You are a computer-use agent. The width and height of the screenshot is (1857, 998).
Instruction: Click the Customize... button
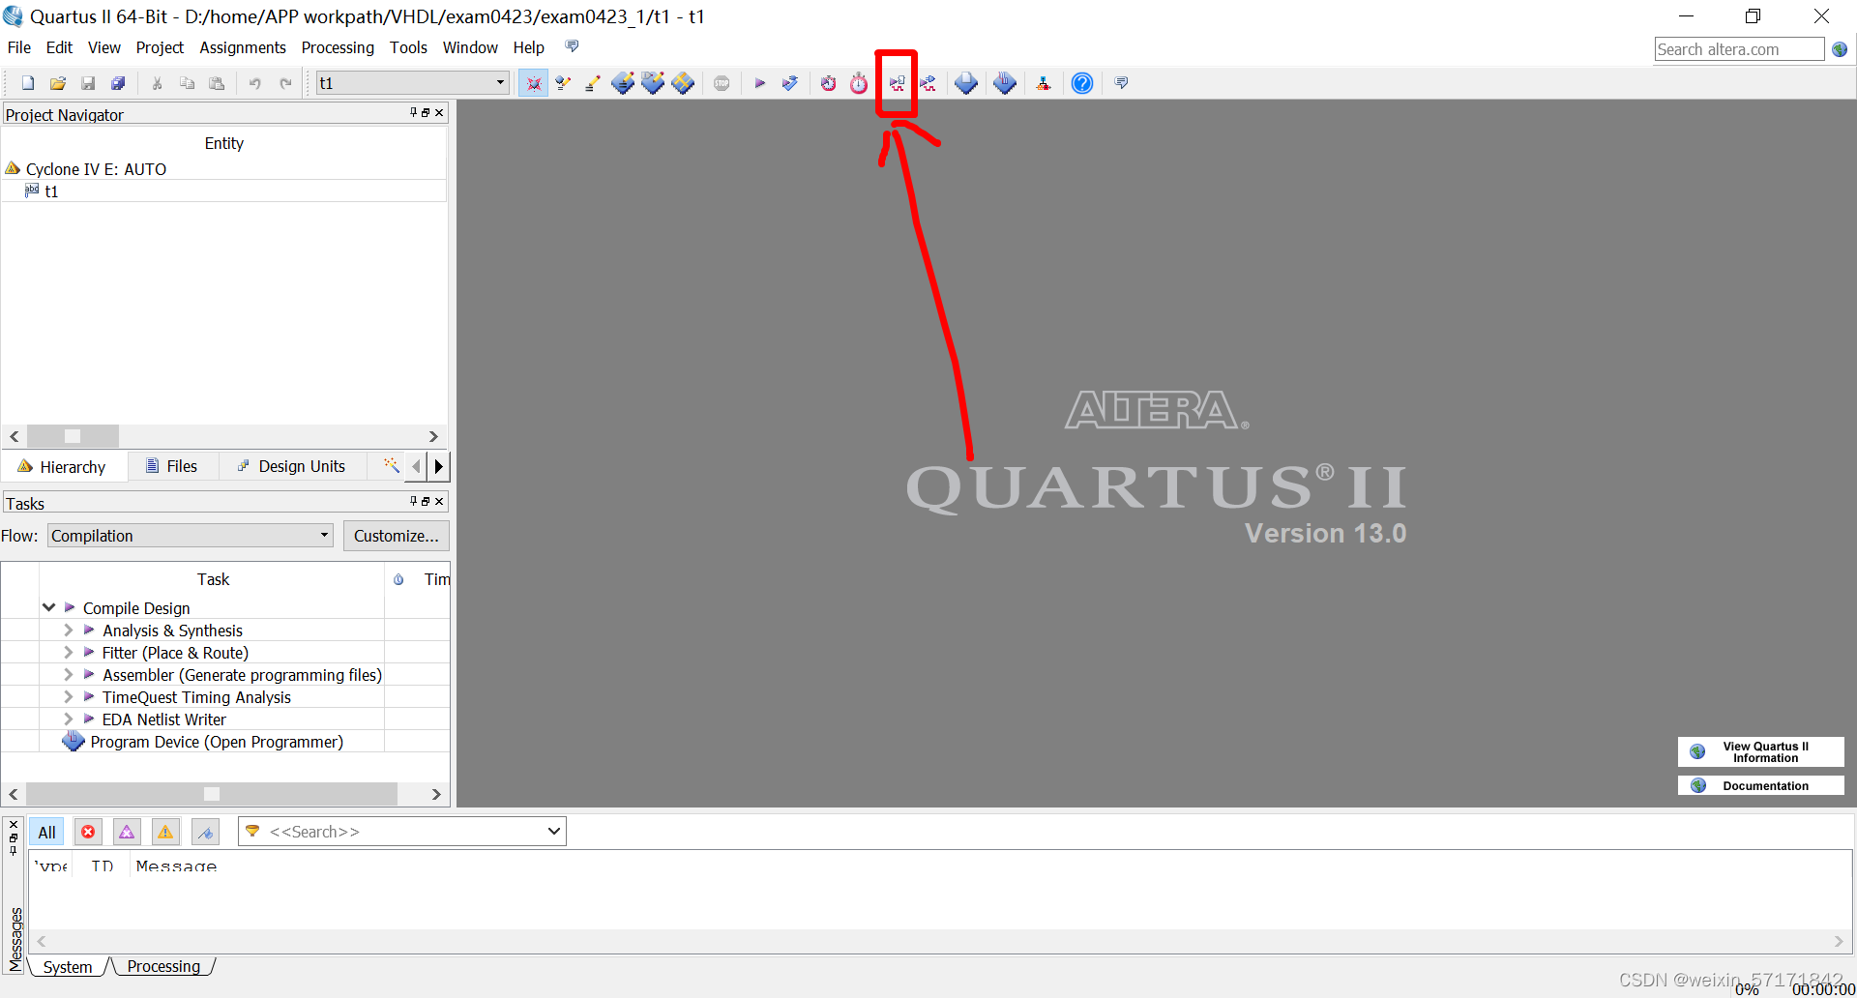pos(396,536)
